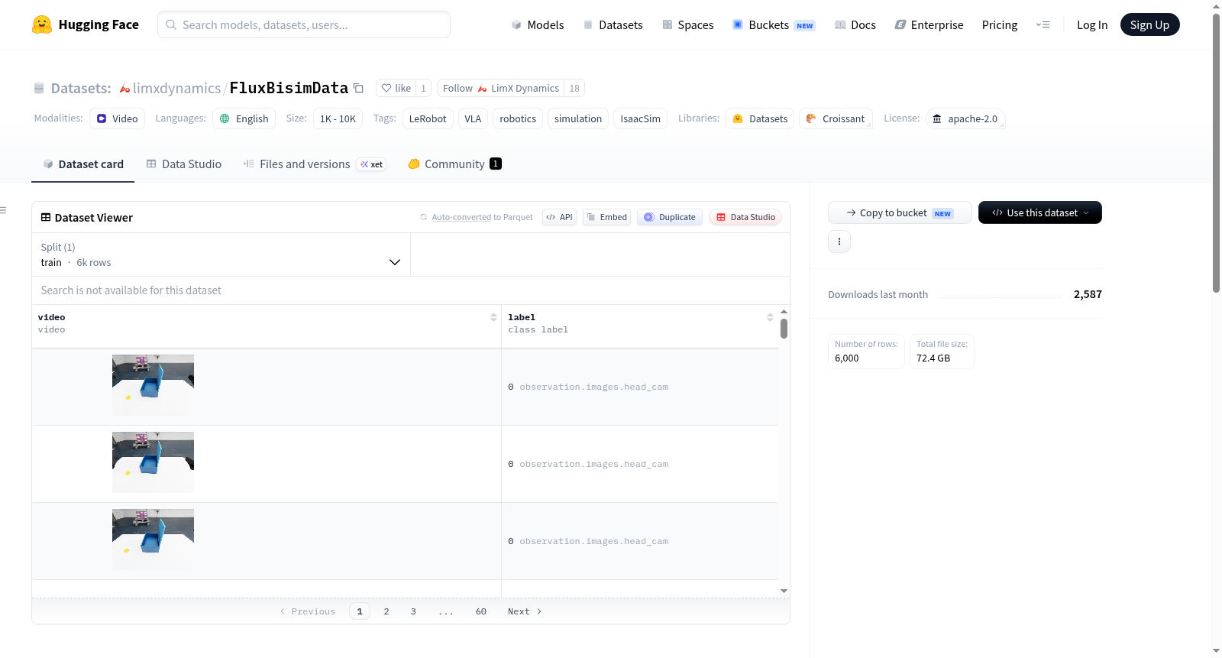Viewport: 1222px width, 658px height.
Task: Go to the Next page of rows
Action: pos(525,611)
